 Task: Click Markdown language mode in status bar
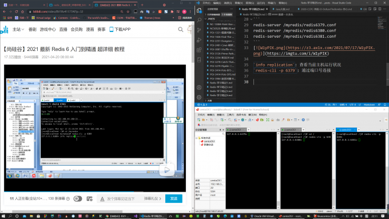click(x=369, y=105)
